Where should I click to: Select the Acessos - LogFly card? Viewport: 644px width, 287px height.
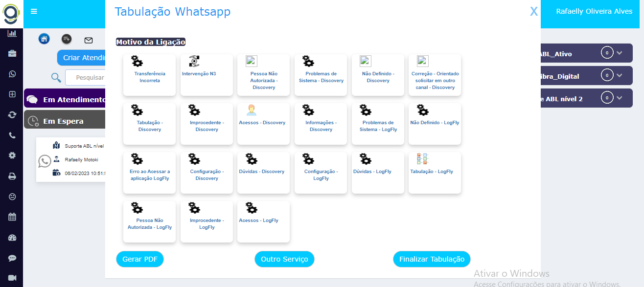(263, 221)
